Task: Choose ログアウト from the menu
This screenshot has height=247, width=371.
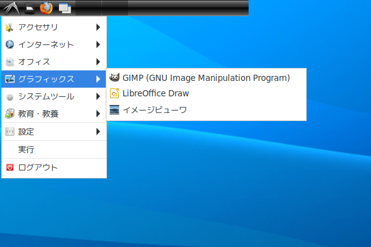Action: pos(54,167)
